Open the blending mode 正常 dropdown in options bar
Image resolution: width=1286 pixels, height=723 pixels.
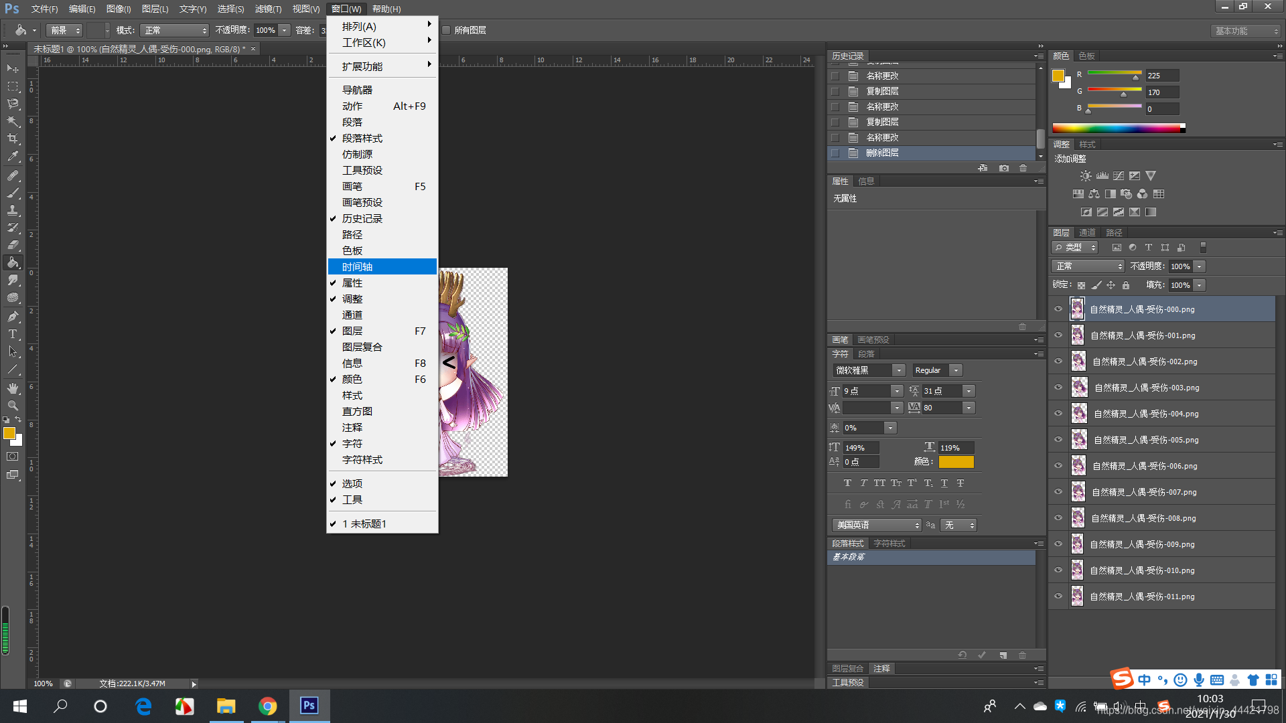point(175,30)
